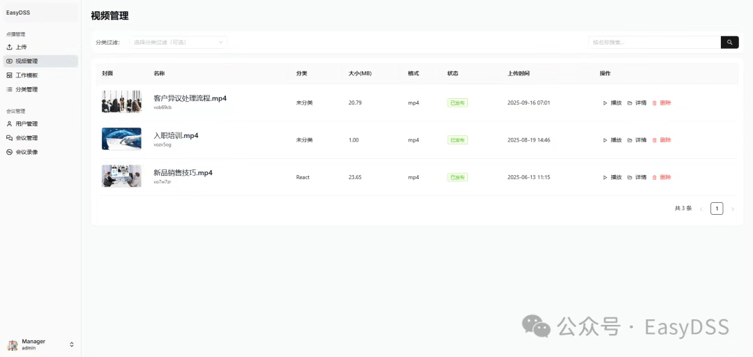Go to next page arrow in pagination
This screenshot has height=357, width=753.
[x=732, y=208]
